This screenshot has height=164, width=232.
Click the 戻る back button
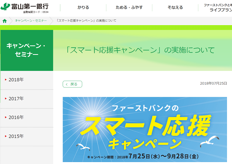(x=72, y=84)
